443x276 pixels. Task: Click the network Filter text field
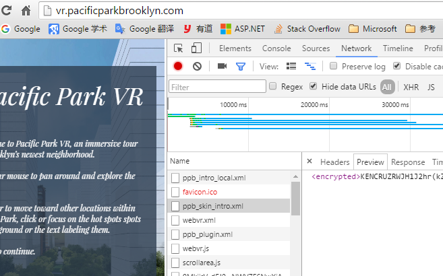coord(216,87)
